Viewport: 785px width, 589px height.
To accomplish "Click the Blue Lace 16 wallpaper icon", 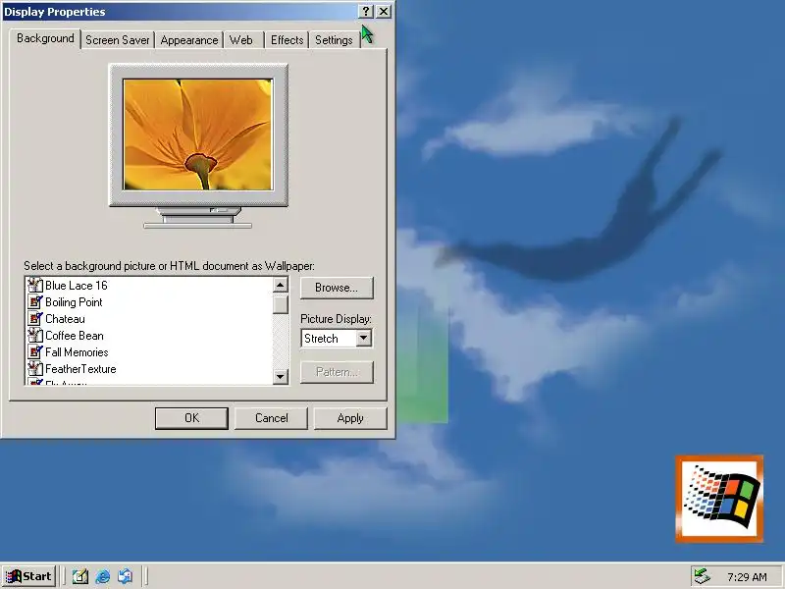I will pyautogui.click(x=34, y=286).
